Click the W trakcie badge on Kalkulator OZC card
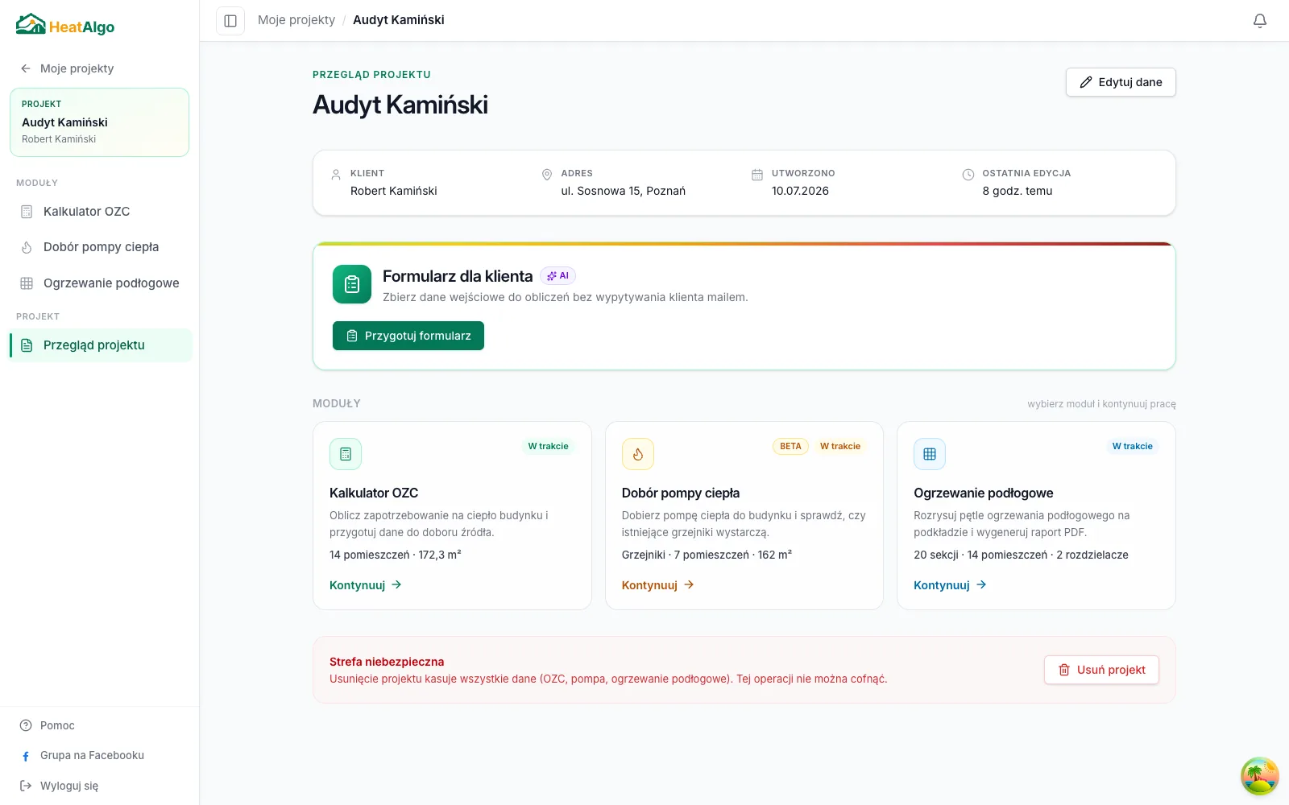Screen dimensions: 1289x805 [x=548, y=446]
